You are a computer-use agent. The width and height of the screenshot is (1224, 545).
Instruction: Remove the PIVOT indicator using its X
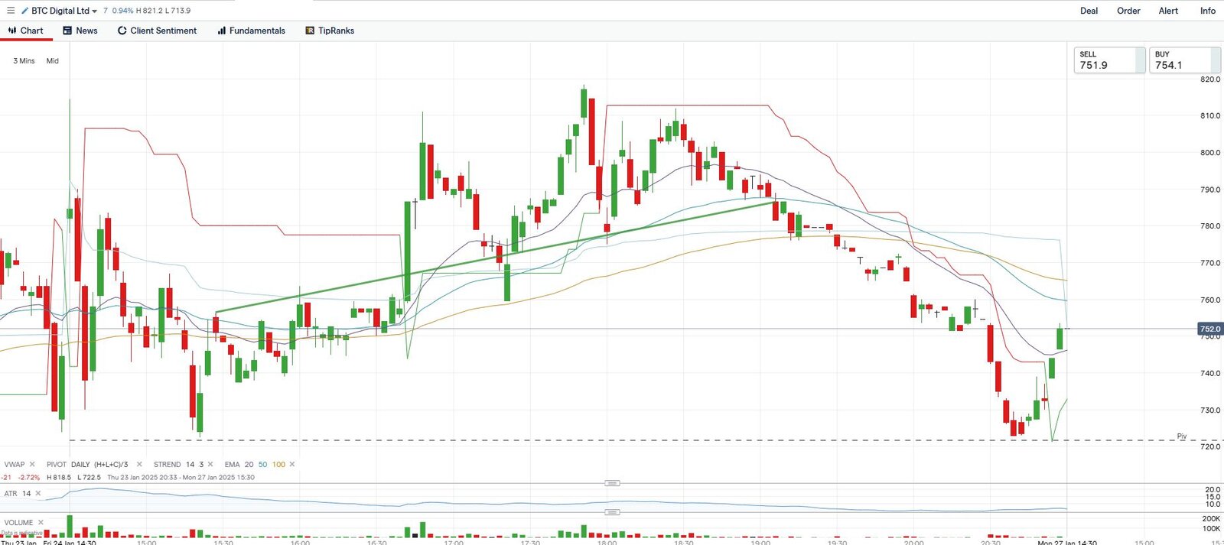[139, 464]
